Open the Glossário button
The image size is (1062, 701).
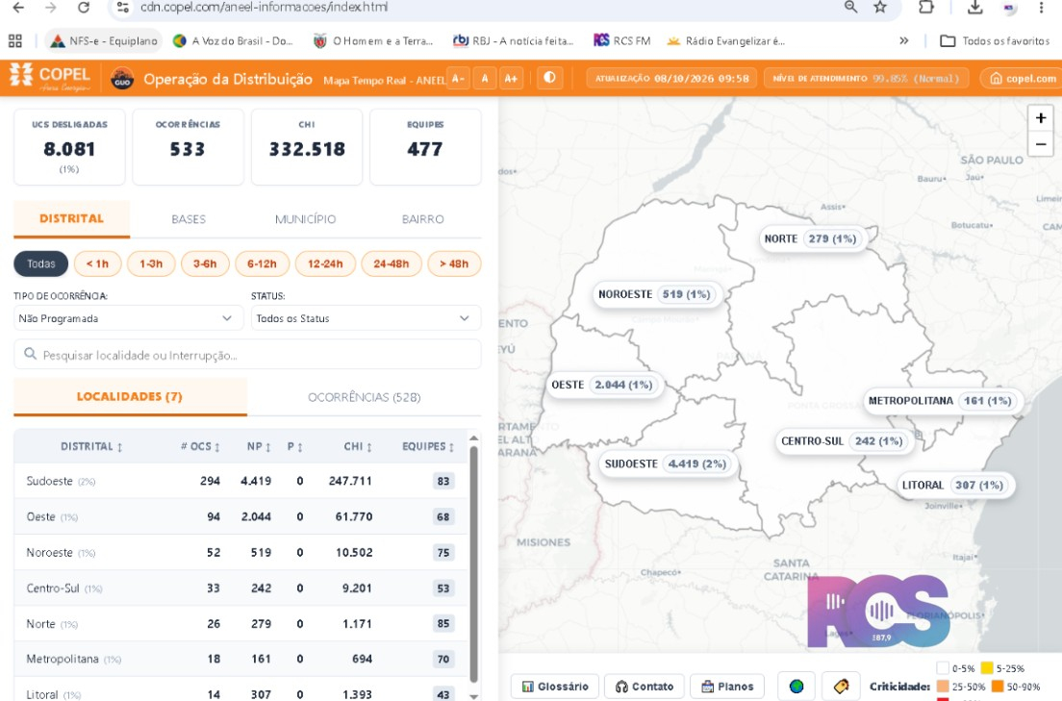point(555,687)
